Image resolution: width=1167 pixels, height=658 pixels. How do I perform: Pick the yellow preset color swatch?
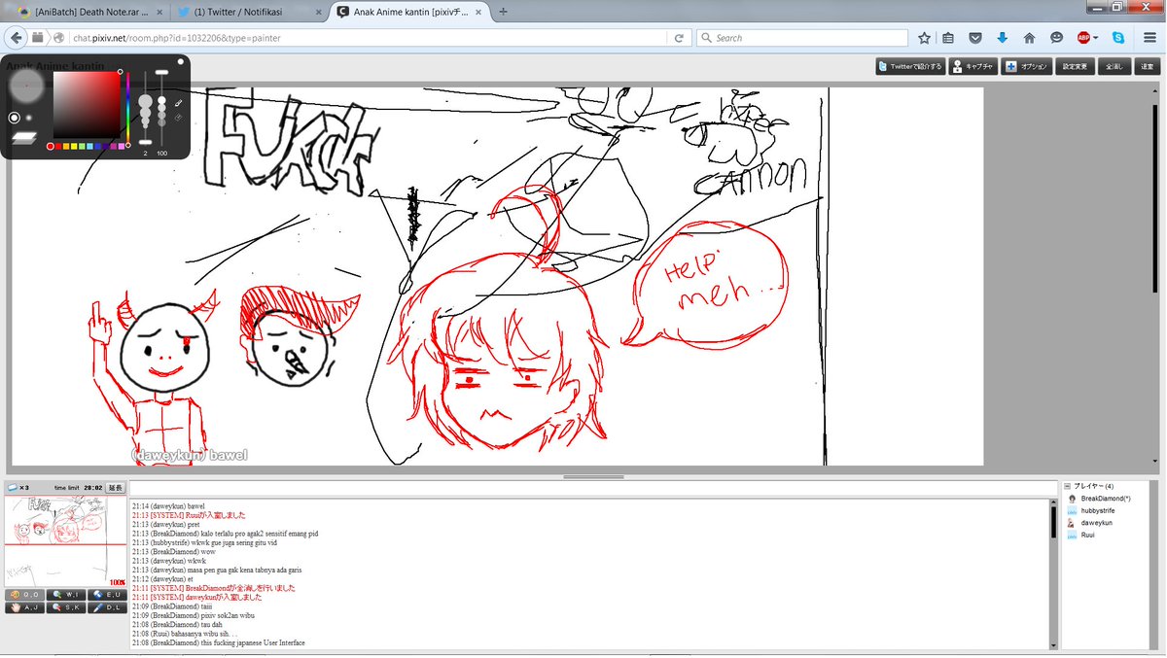coord(74,147)
